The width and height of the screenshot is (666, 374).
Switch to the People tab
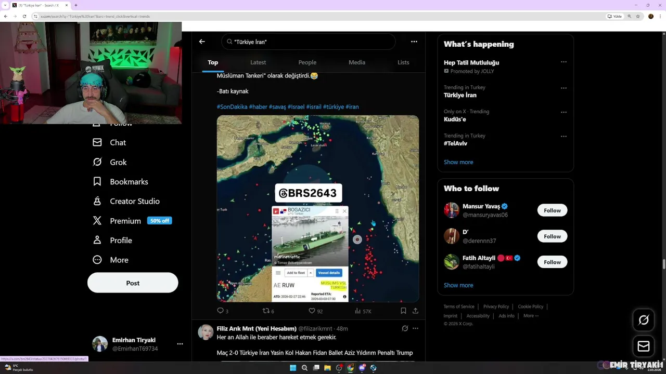click(x=307, y=62)
